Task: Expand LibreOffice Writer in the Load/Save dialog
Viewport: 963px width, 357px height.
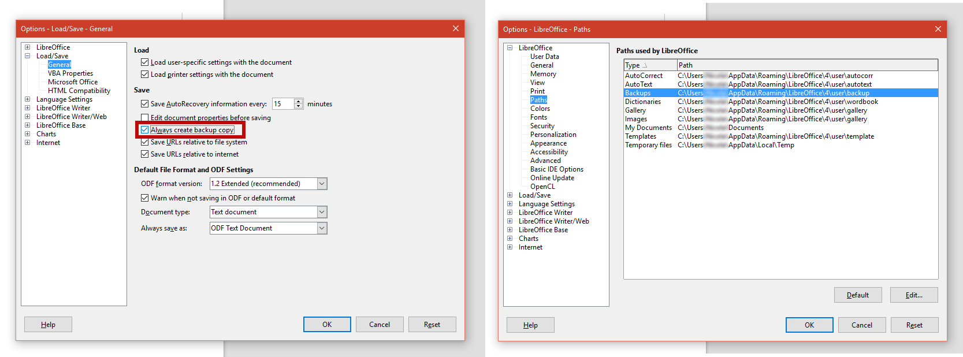Action: (27, 108)
